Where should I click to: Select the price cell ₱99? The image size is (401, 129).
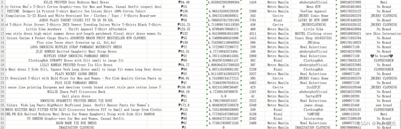tap(184, 60)
